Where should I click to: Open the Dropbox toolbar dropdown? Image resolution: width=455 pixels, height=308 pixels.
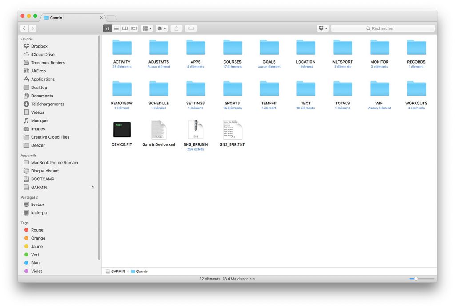323,28
